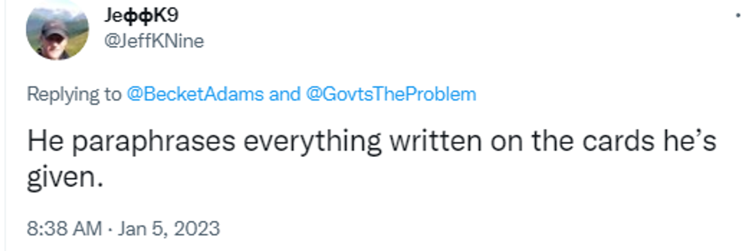The image size is (743, 251).
Task: Click the word "paraphrases" in tweet
Action: tap(154, 142)
